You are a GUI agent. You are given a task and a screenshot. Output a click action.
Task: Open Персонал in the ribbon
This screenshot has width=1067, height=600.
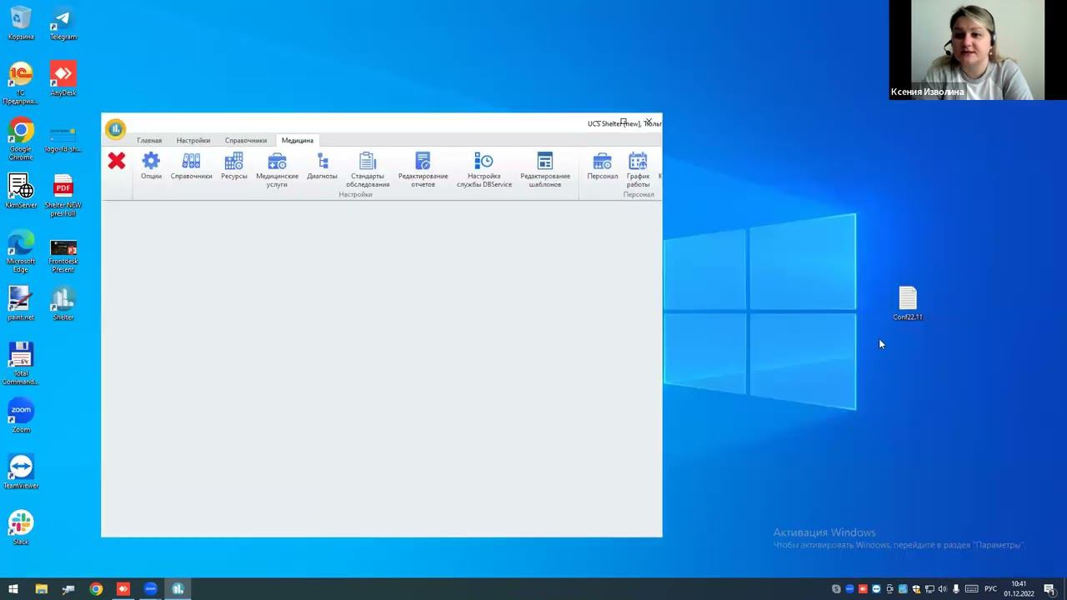[x=602, y=166]
